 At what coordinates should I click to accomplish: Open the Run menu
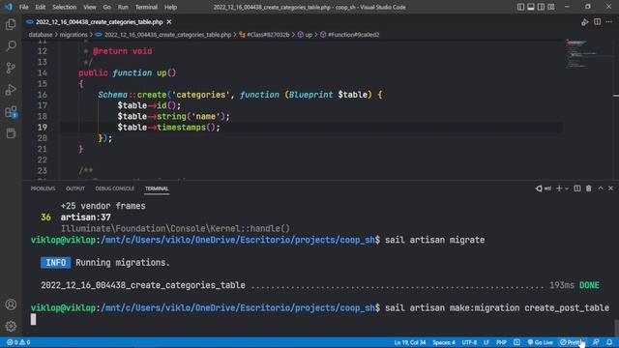click(123, 7)
